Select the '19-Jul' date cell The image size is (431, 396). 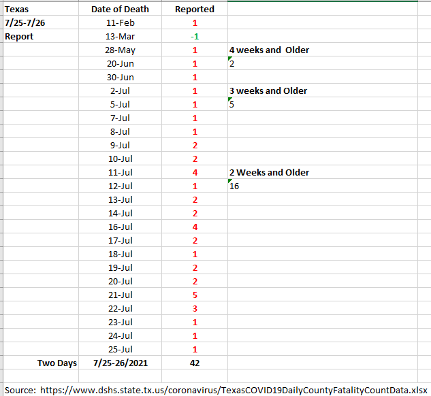click(120, 267)
